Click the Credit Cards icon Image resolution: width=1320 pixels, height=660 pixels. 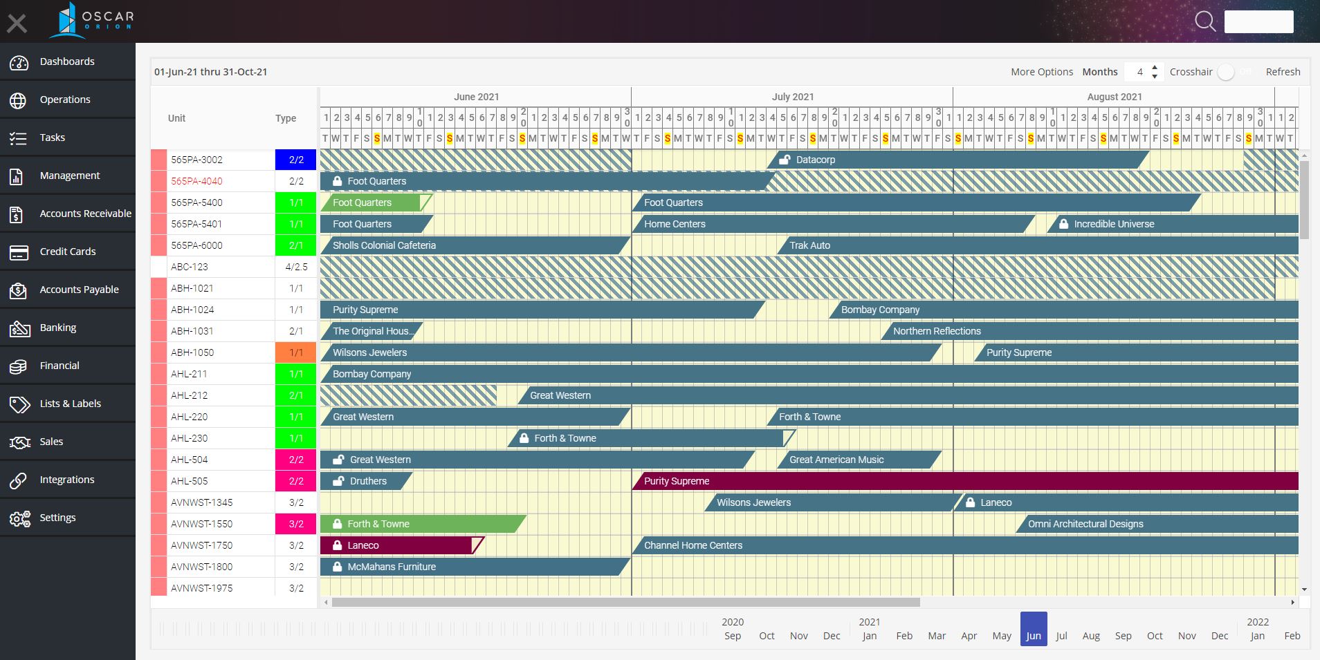(19, 252)
